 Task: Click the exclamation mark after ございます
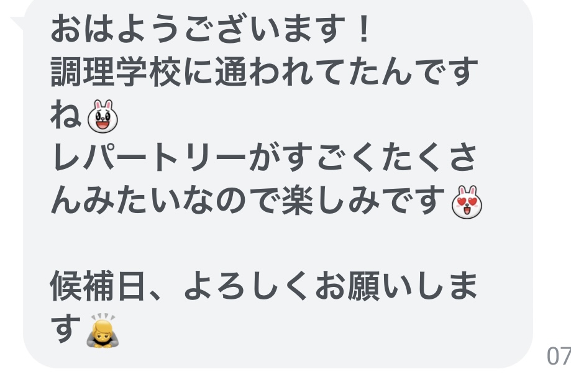(363, 29)
